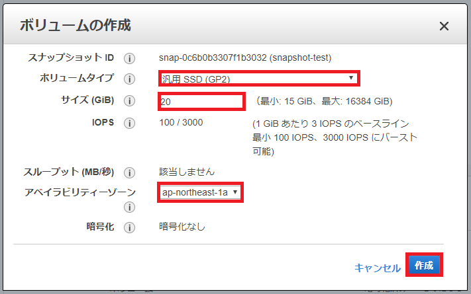Image resolution: width=471 pixels, height=294 pixels.
Task: Click the ボリュームタイプ label
Action: click(77, 78)
